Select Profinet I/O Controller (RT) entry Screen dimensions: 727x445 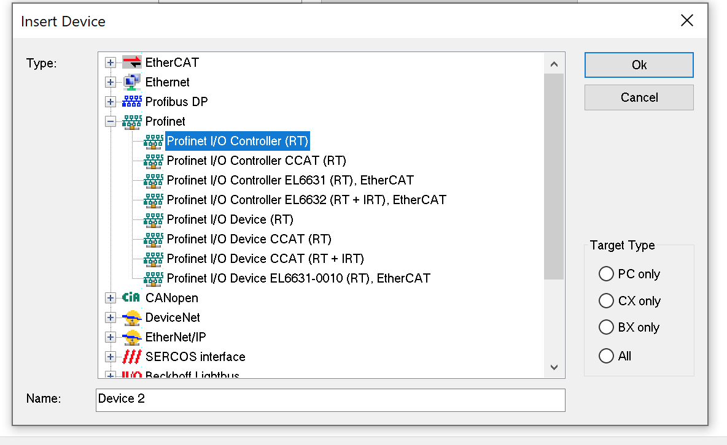[x=238, y=141]
